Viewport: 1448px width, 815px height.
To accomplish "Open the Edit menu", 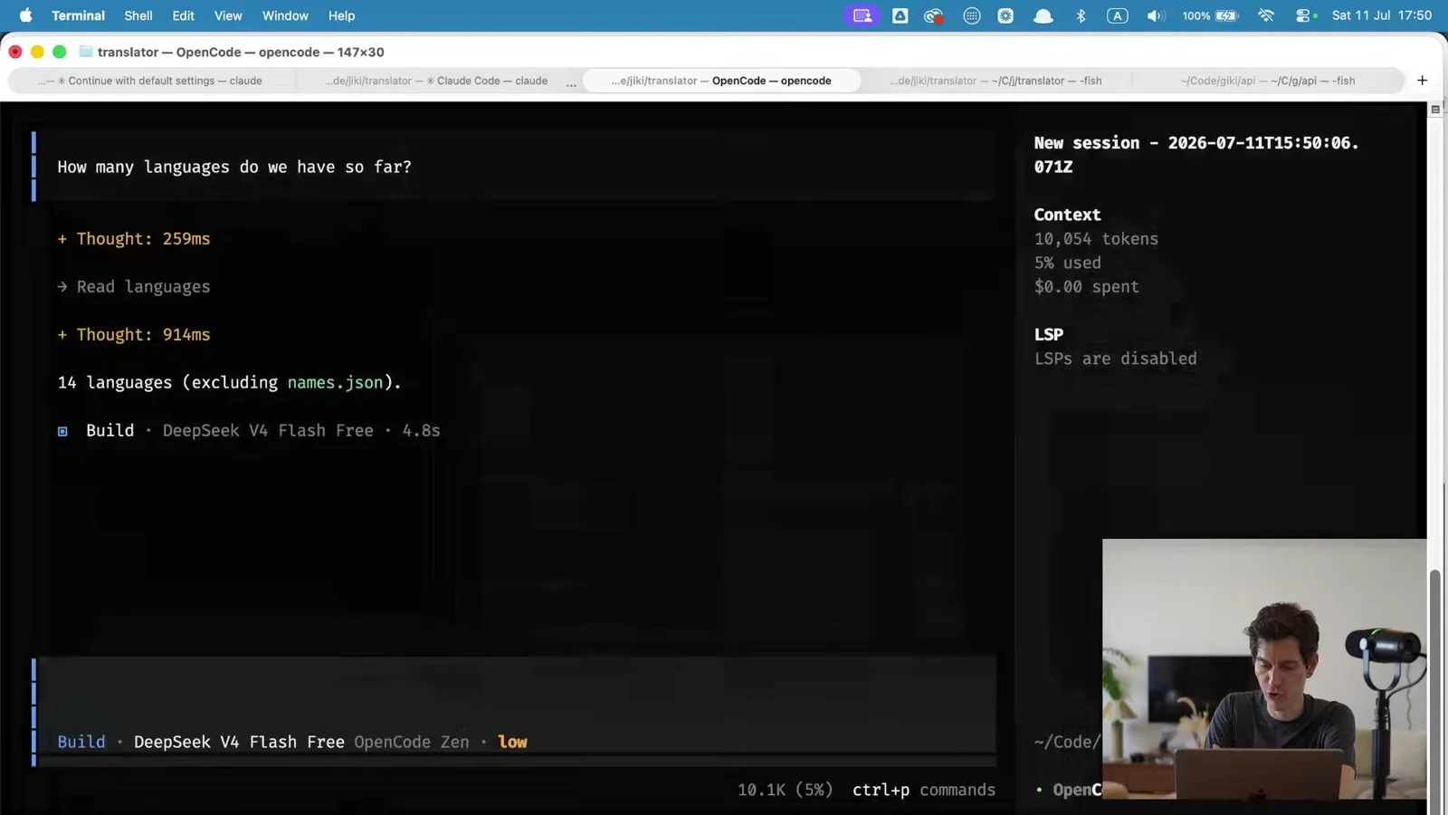I will coord(184,15).
